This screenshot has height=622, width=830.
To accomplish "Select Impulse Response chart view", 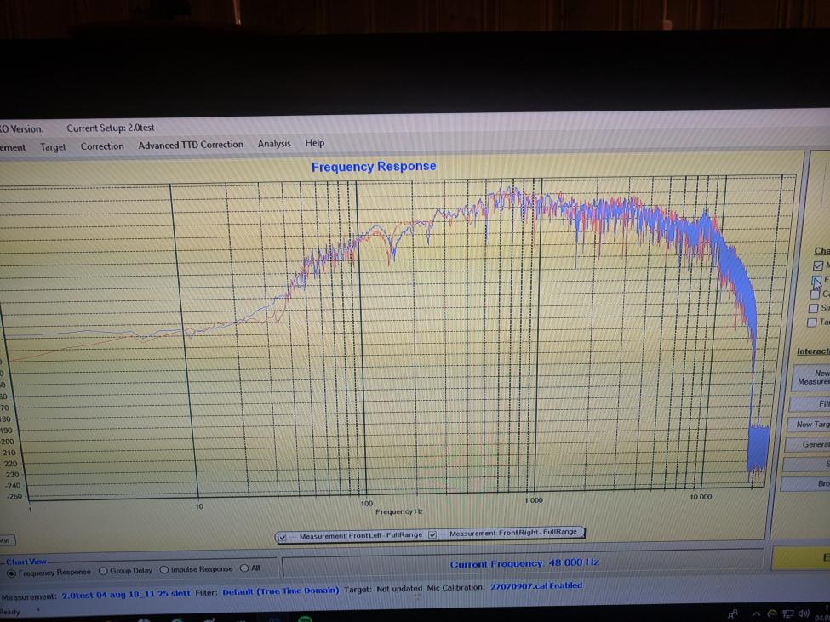I will click(164, 569).
